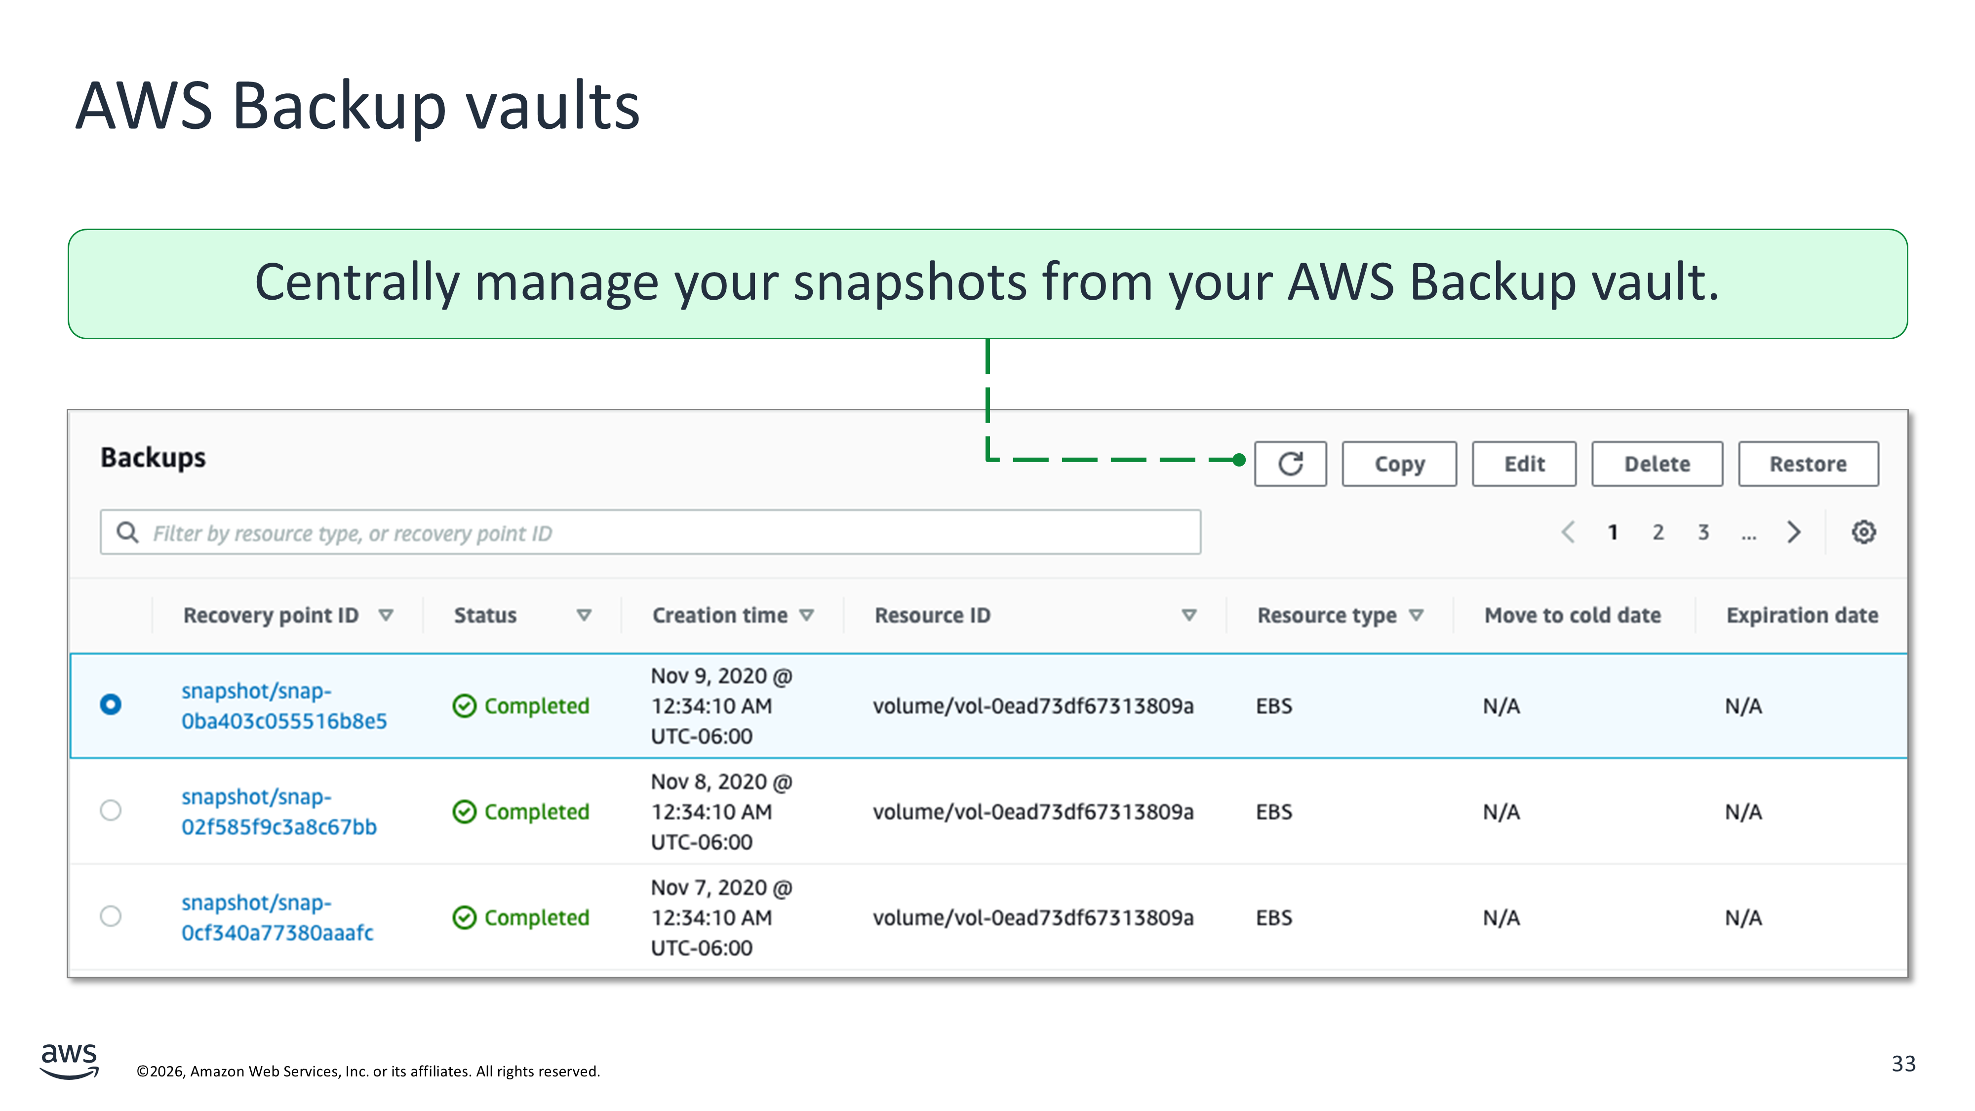Click Completed check icon on Nov 7 row

[464, 917]
